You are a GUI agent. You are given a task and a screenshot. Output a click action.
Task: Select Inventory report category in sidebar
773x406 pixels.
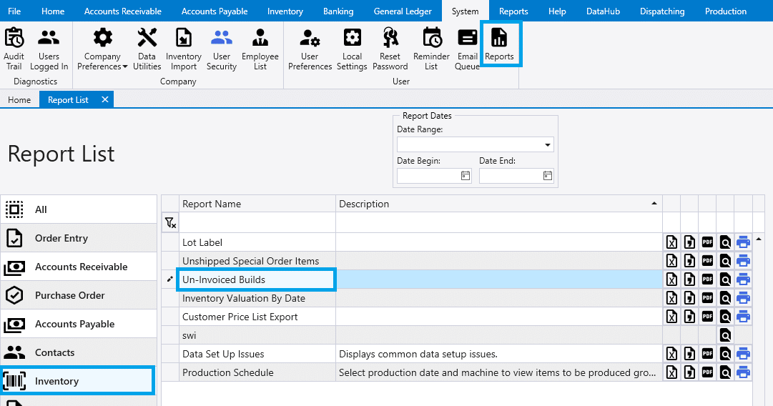click(x=78, y=381)
